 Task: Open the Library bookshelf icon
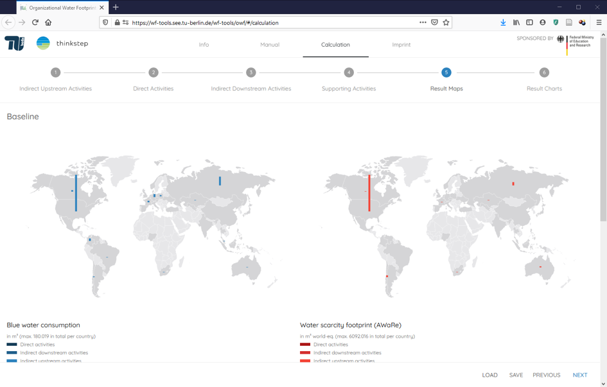[516, 22]
